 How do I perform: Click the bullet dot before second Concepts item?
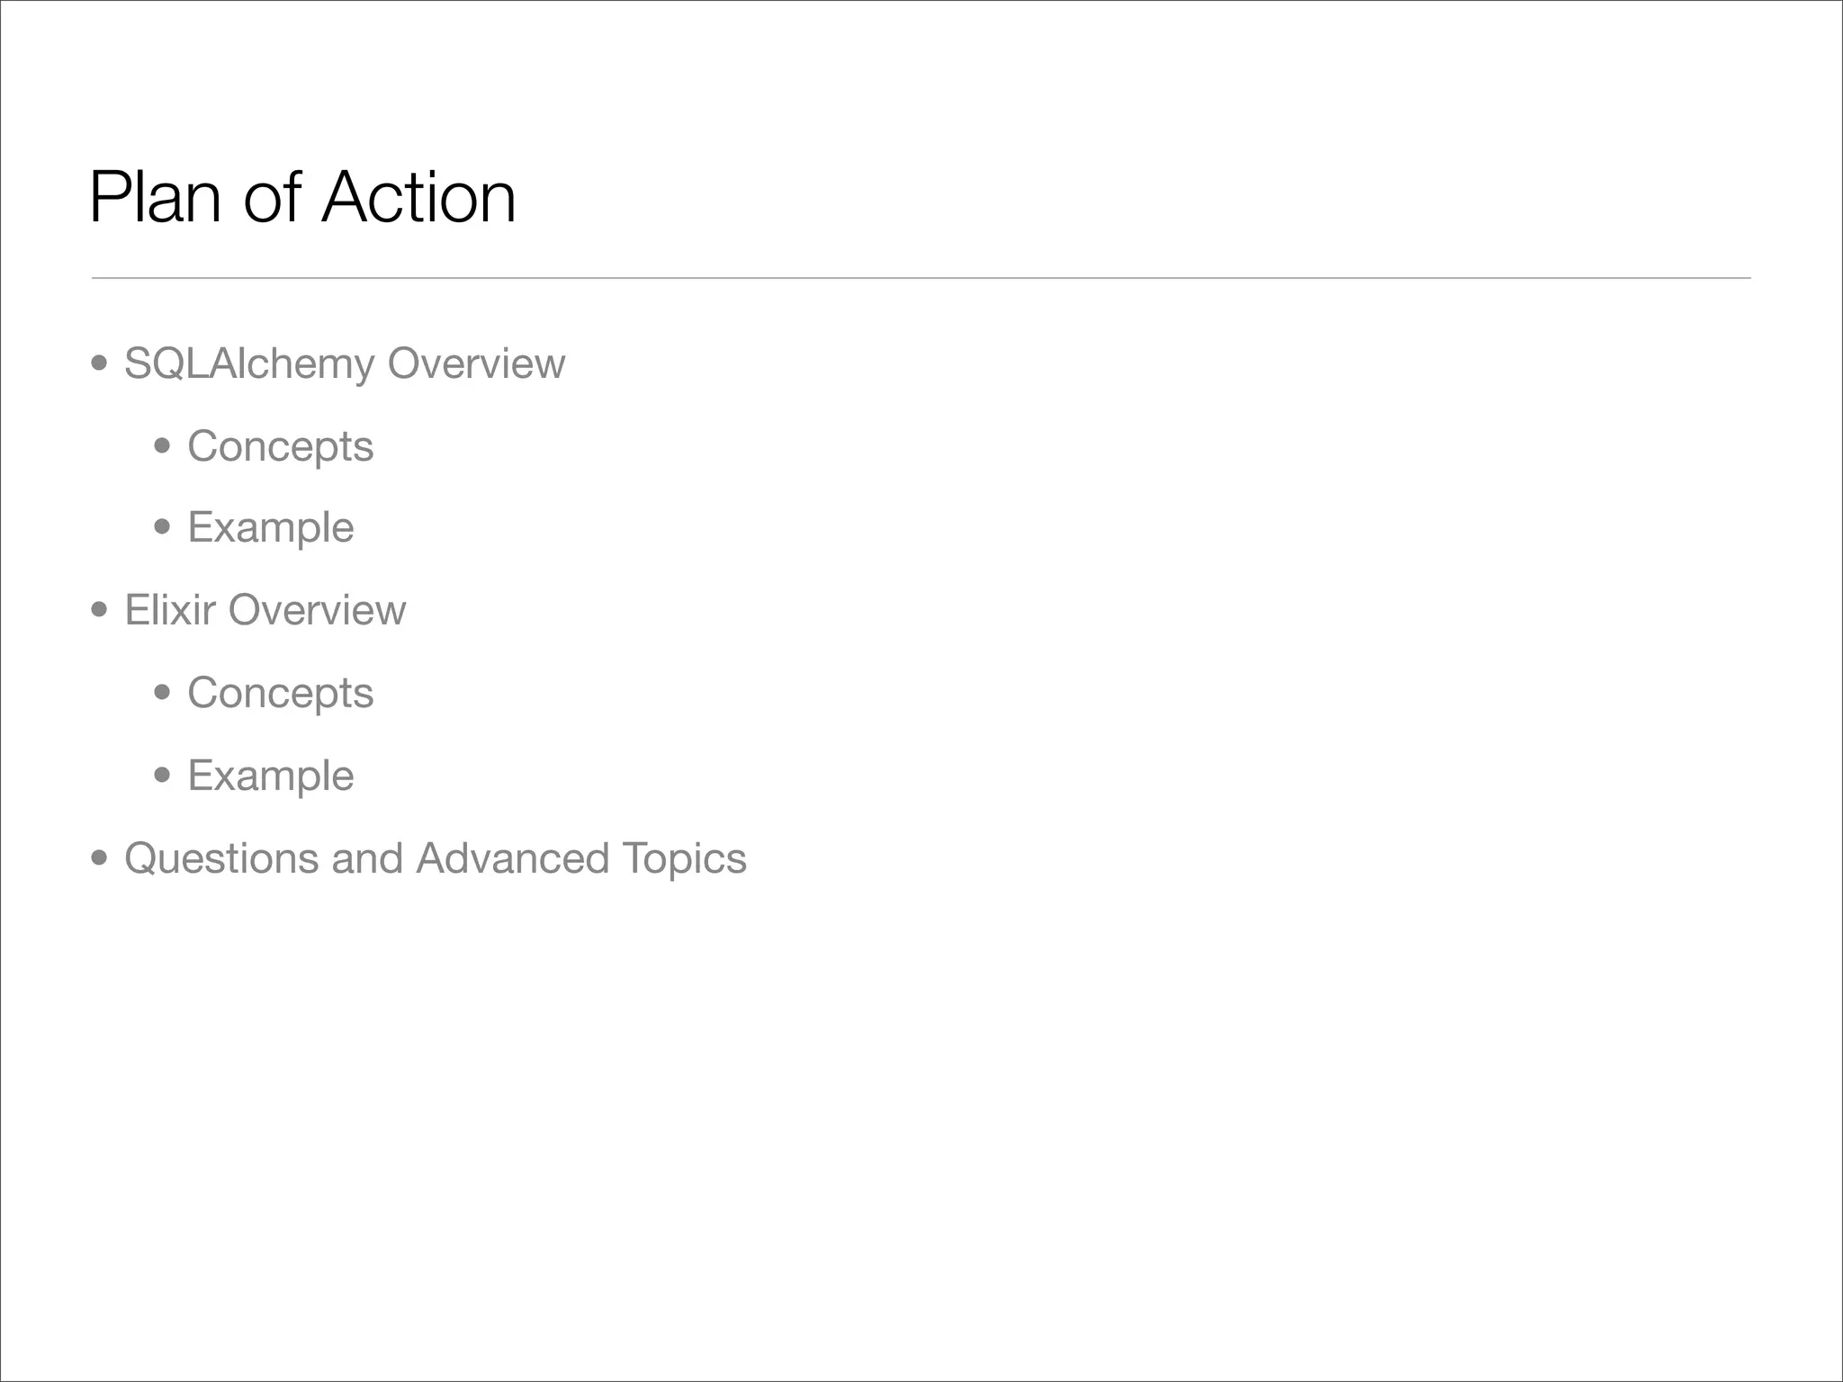pyautogui.click(x=162, y=692)
